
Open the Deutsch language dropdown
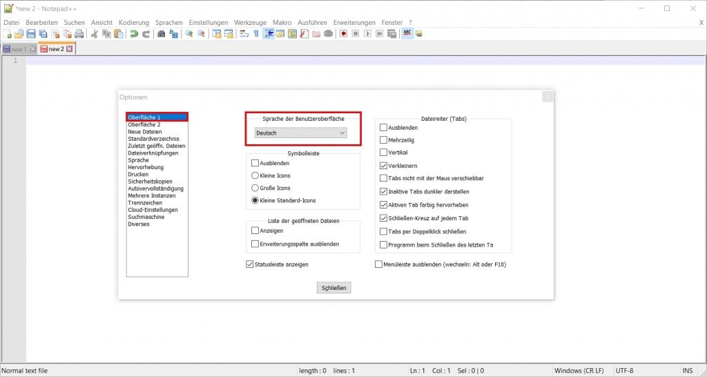[300, 133]
